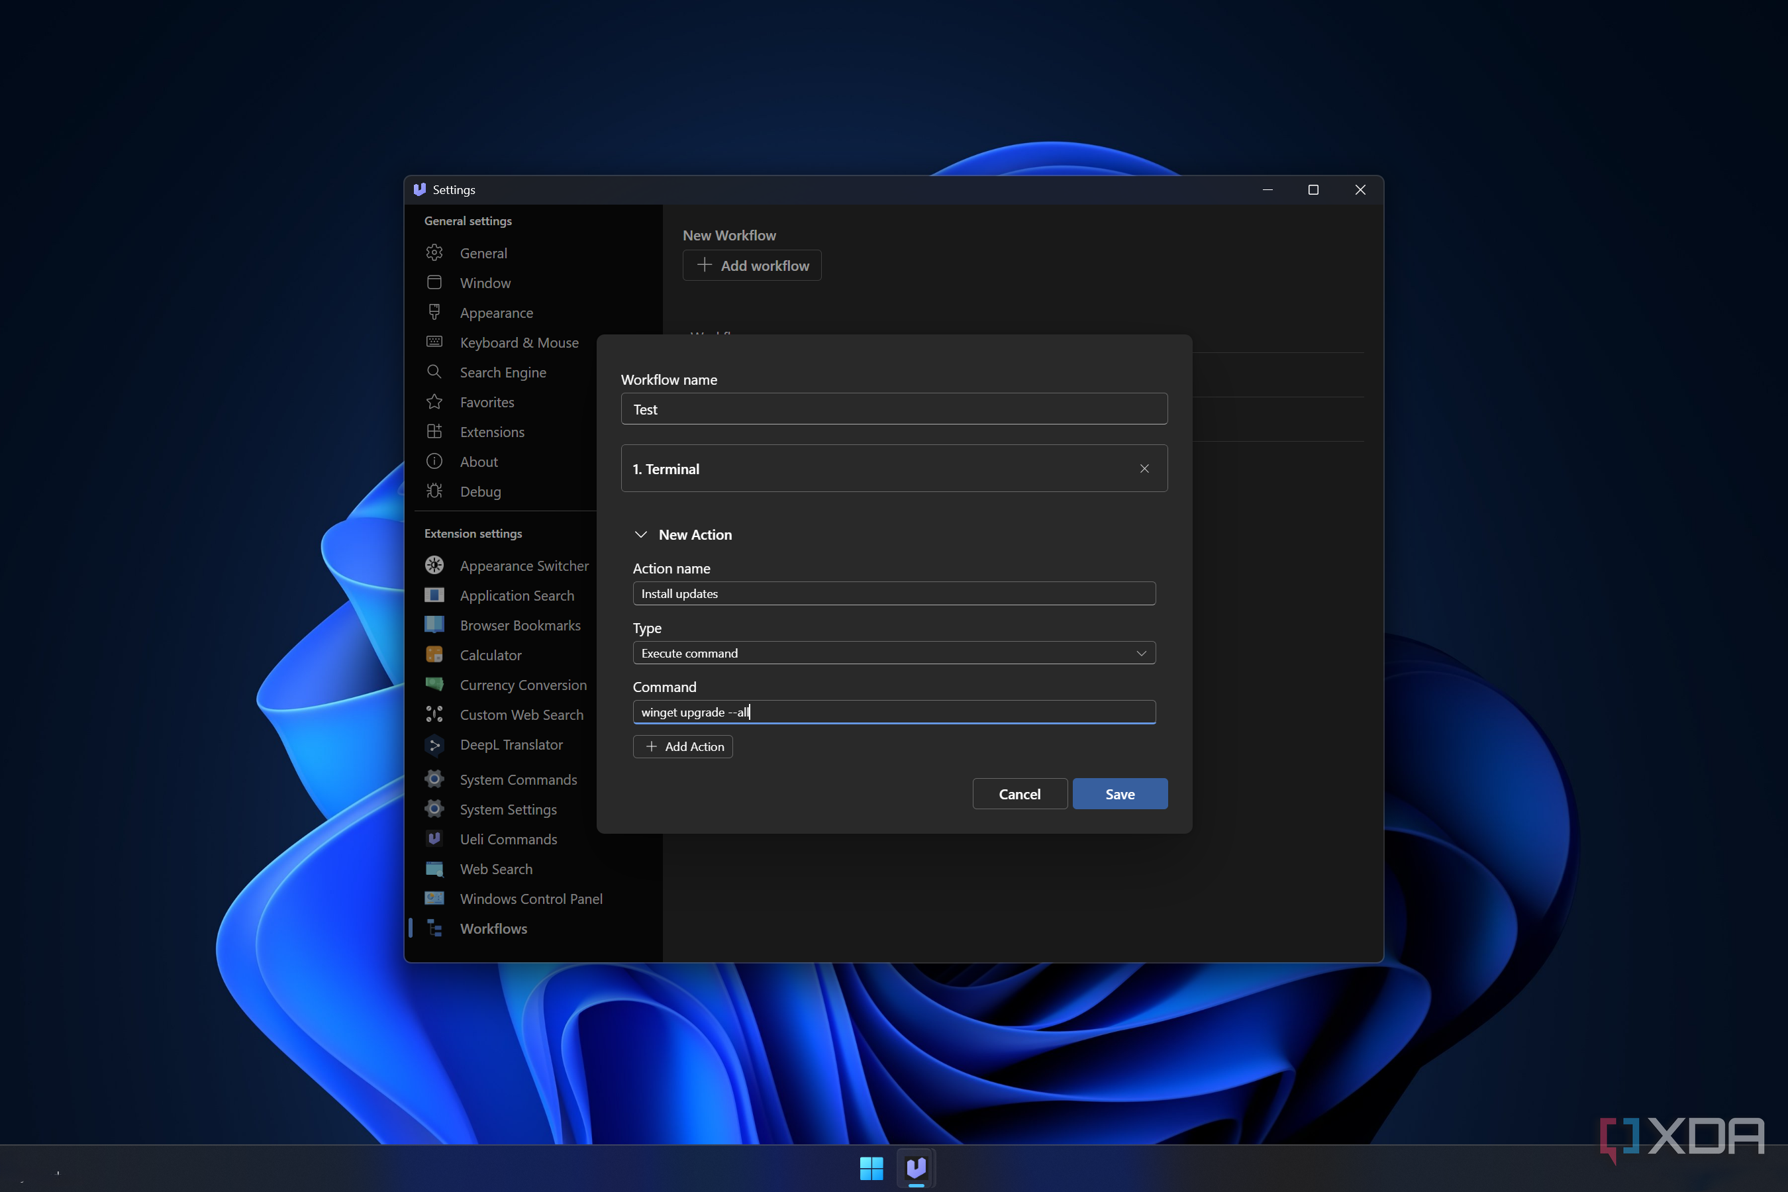
Task: Open General settings page
Action: pos(483,253)
